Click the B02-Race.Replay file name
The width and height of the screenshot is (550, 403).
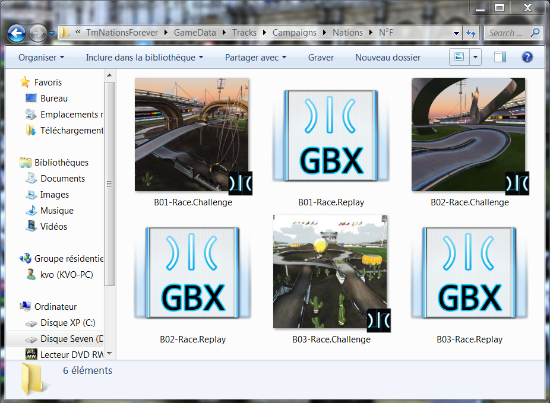(192, 339)
